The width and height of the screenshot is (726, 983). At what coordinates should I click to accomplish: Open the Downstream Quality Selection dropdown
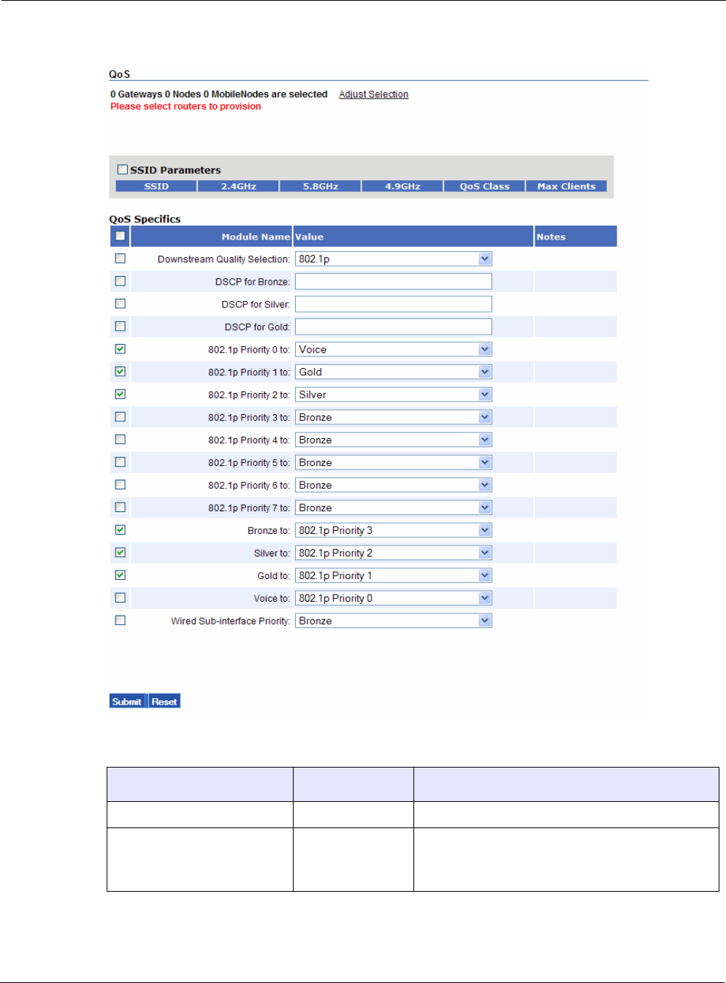click(393, 259)
